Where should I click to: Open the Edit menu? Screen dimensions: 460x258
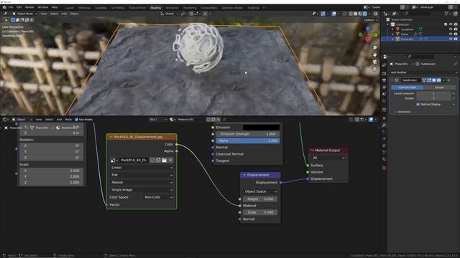coord(19,7)
